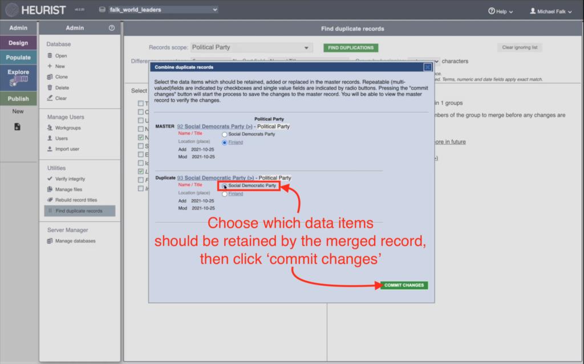Click the Open database icon

[x=50, y=55]
